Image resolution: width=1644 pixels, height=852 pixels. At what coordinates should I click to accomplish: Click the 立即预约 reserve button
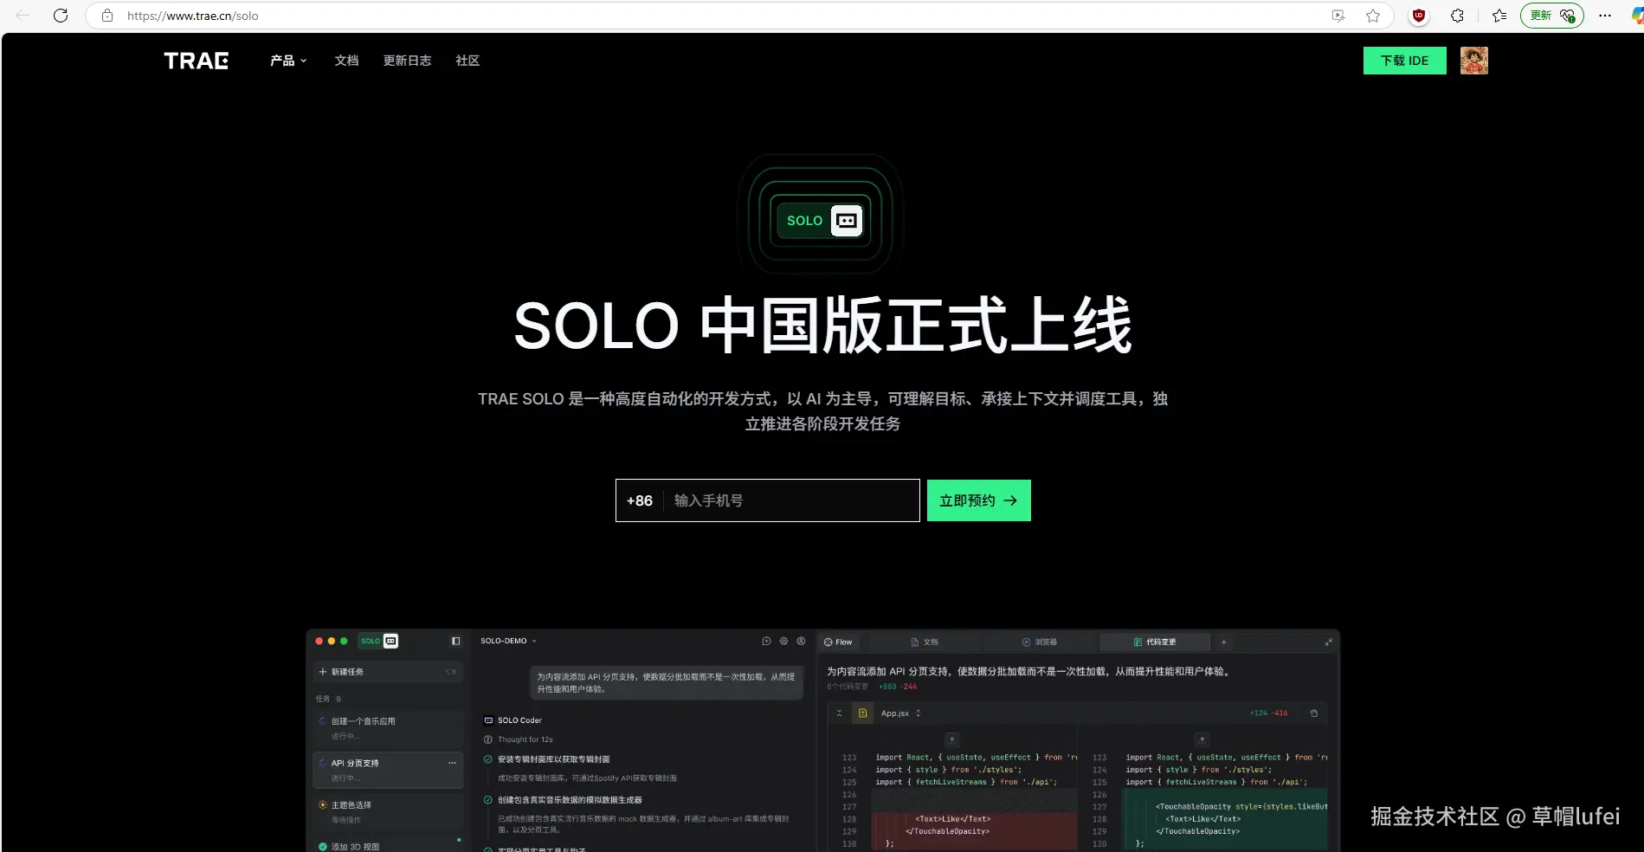pos(978,500)
